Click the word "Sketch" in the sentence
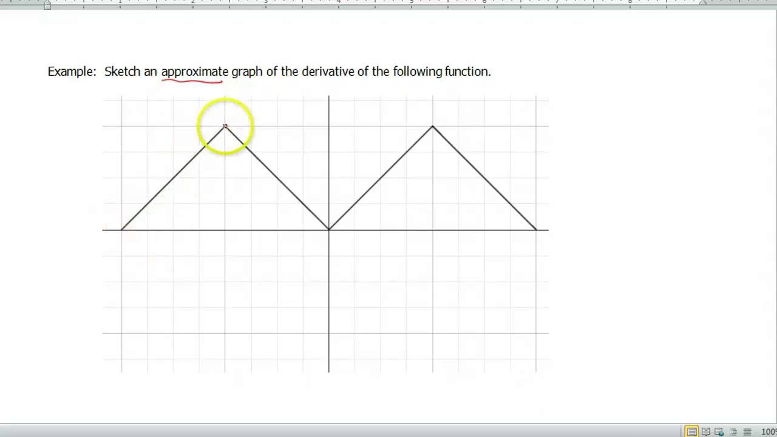This screenshot has width=777, height=437. tap(122, 72)
